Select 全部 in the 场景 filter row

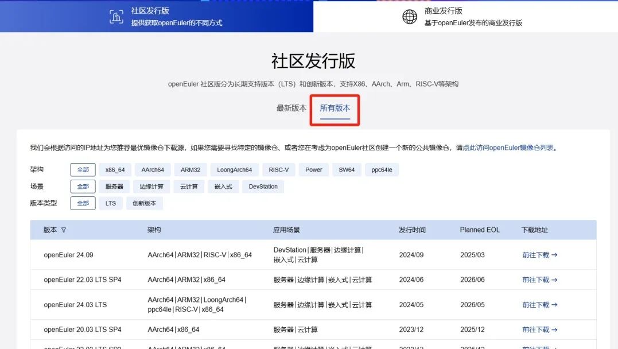(x=83, y=187)
